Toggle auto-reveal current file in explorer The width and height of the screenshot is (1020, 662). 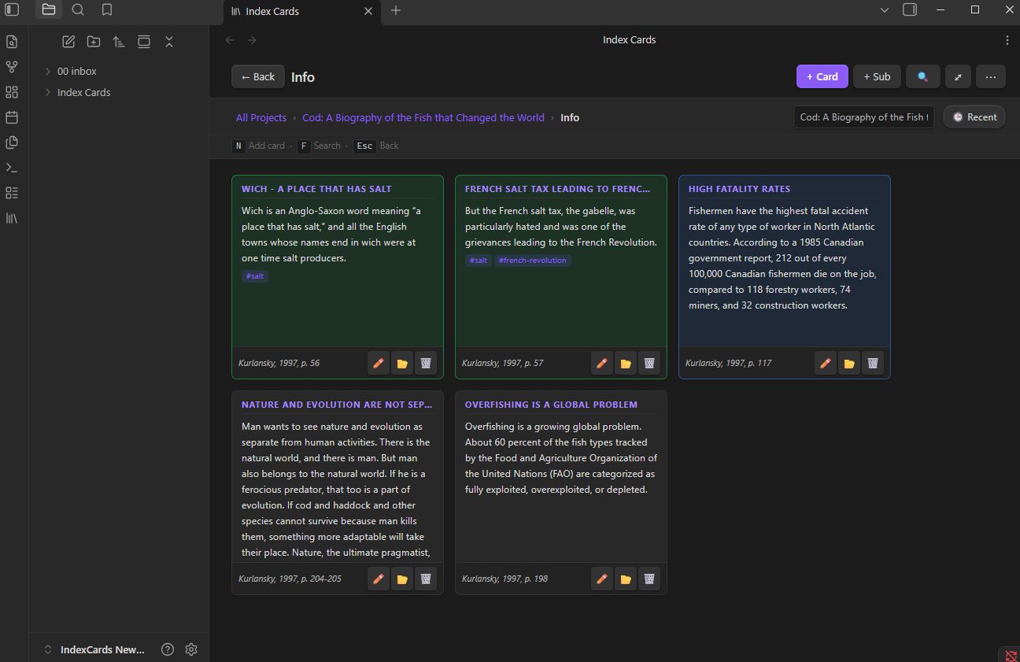(144, 42)
